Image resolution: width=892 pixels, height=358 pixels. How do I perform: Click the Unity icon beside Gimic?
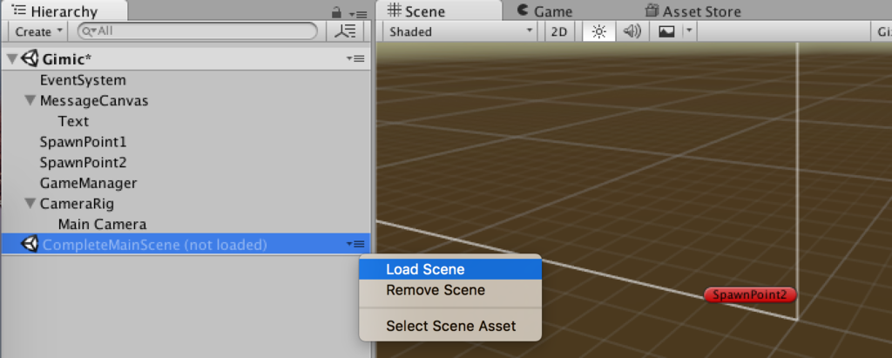click(x=30, y=58)
